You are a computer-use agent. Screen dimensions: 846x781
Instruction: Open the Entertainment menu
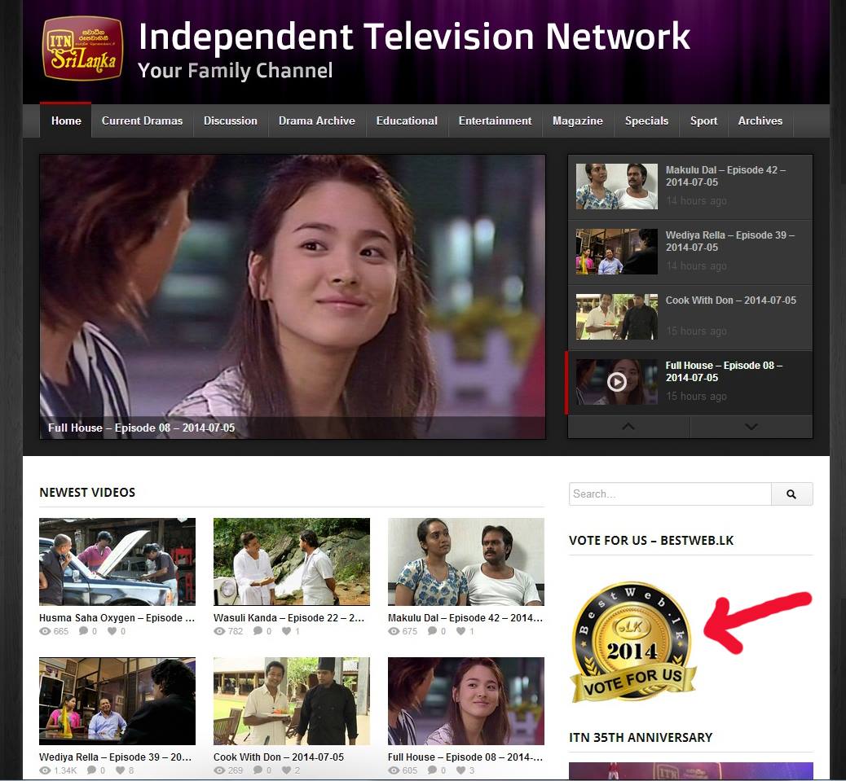click(495, 121)
